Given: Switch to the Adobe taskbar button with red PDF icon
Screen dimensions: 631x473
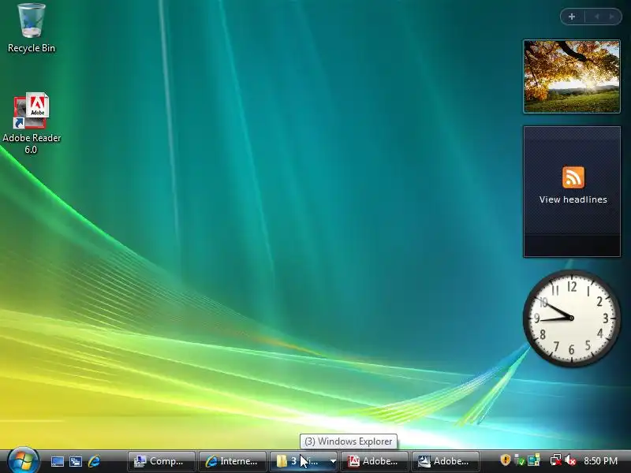Looking at the screenshot, I should coord(375,461).
